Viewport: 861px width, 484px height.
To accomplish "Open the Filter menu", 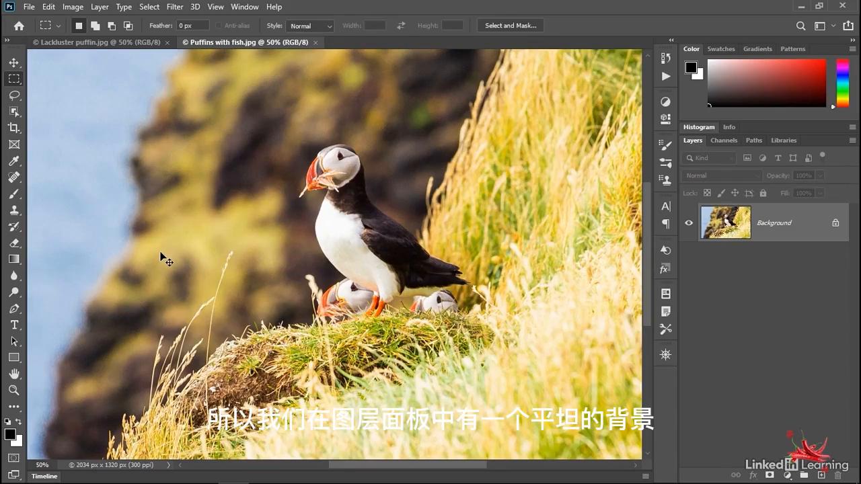I will coord(175,7).
